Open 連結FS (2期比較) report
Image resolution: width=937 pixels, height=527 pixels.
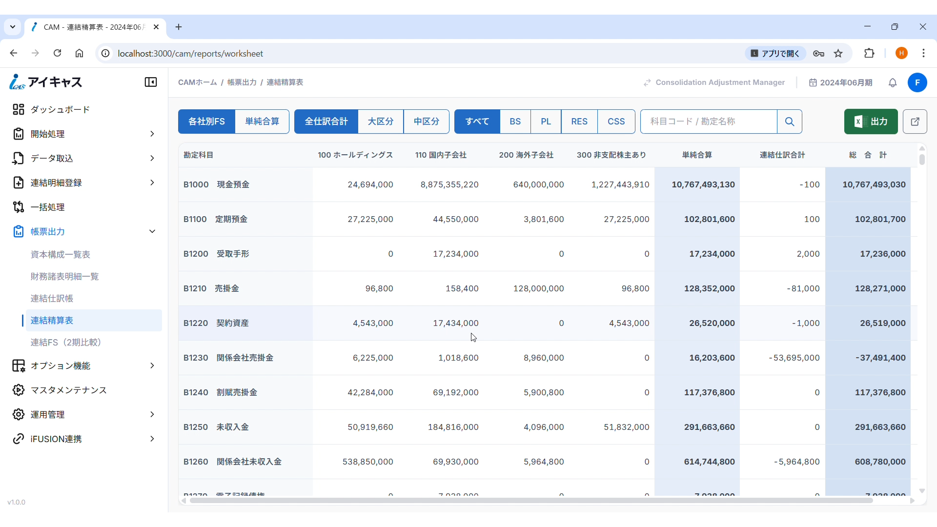click(x=66, y=342)
